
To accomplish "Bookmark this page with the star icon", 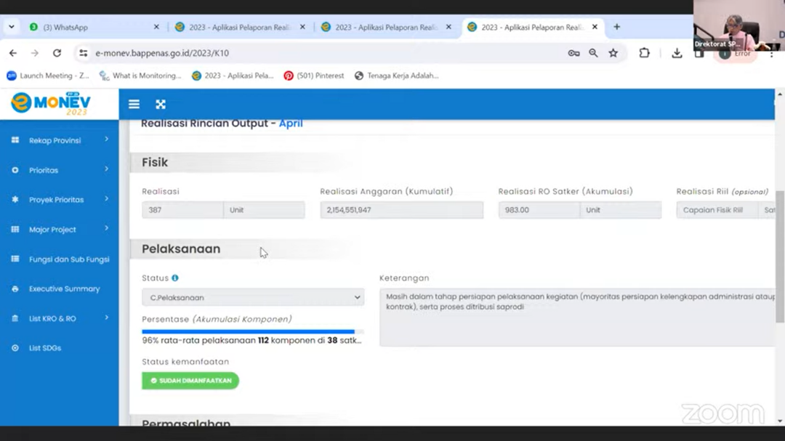I will tap(613, 53).
